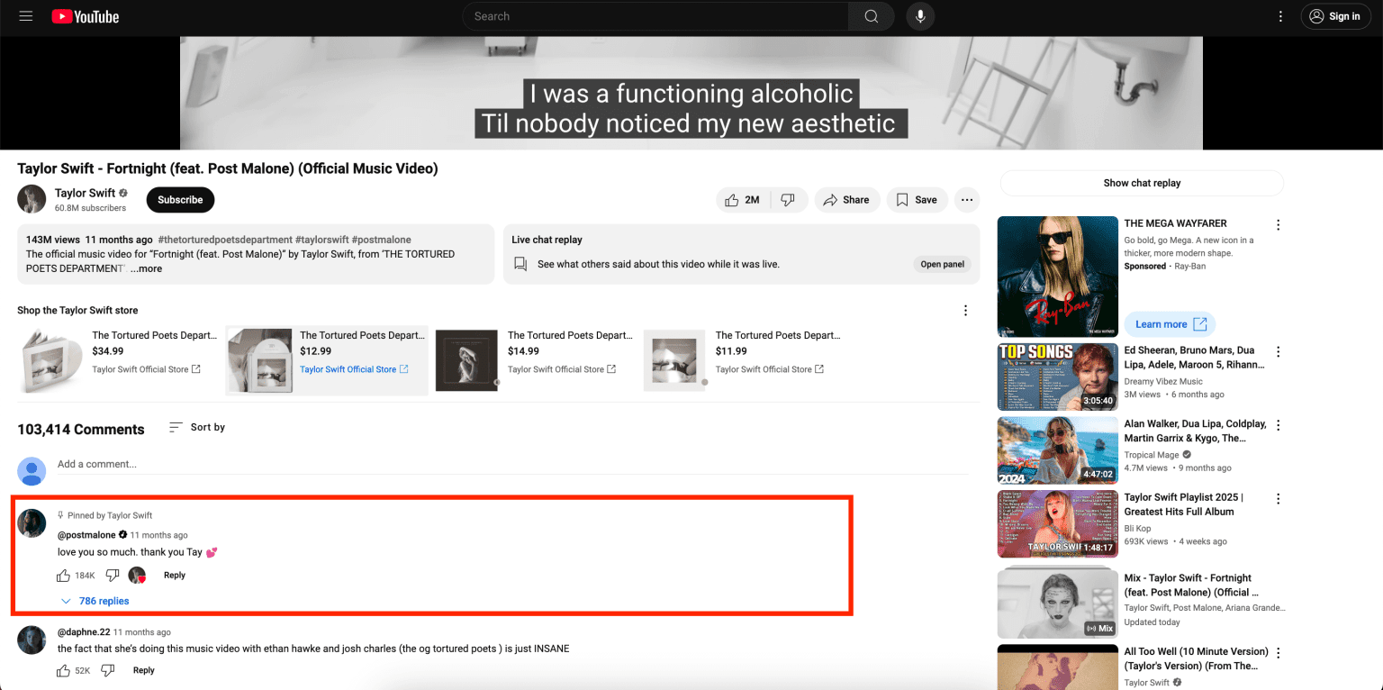Viewport: 1383px width, 690px height.
Task: Subscribe to Taylor Swift's channel
Action: 180,200
